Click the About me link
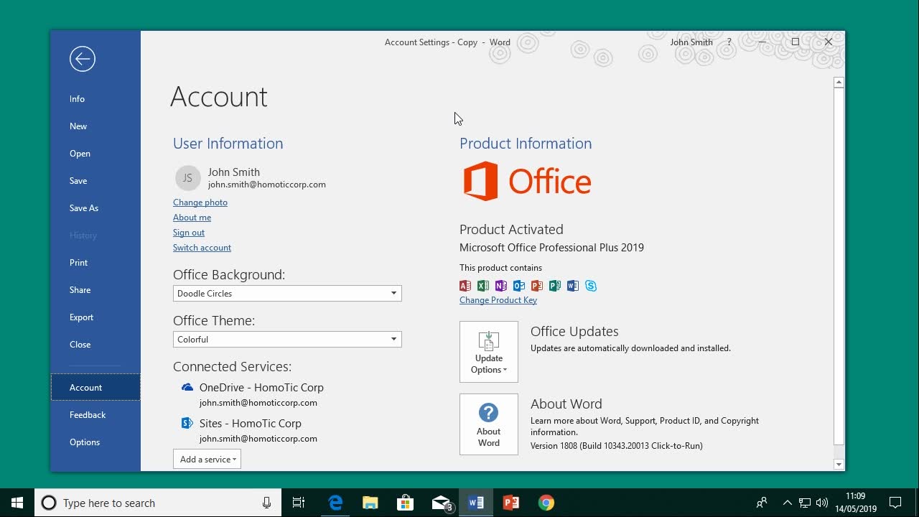The image size is (919, 517). (192, 218)
